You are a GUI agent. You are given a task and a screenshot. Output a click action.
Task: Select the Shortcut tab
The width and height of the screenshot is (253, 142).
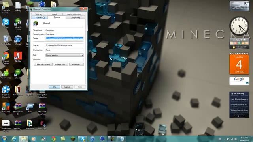click(x=57, y=17)
